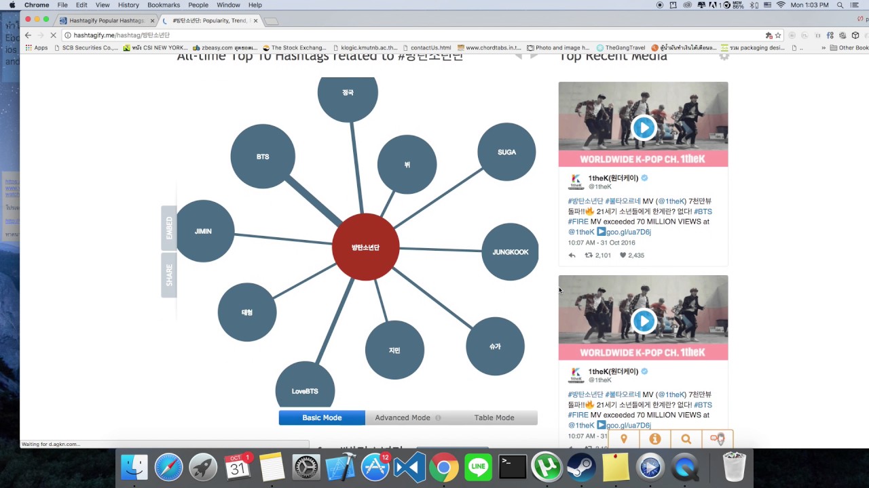Viewport: 869px width, 488px height.
Task: Open The Stock Exchang... bookmark
Action: [x=294, y=48]
